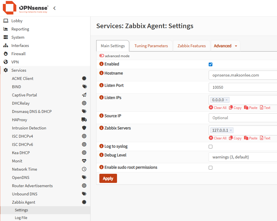Focus the Source IP input field

243,118
